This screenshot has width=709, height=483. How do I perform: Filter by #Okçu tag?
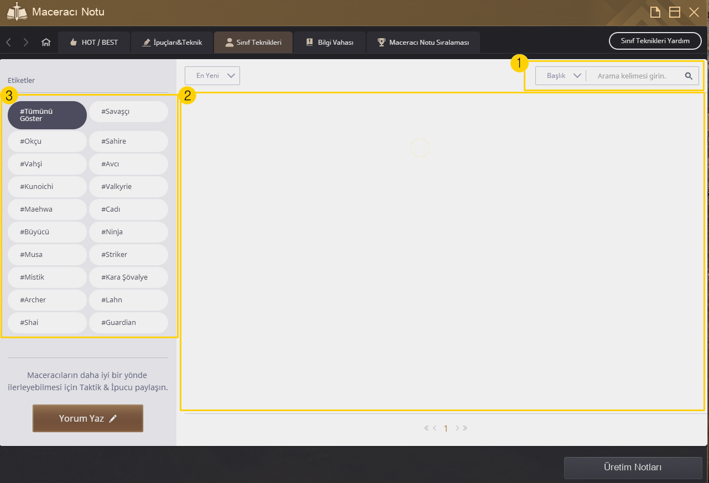(x=48, y=141)
